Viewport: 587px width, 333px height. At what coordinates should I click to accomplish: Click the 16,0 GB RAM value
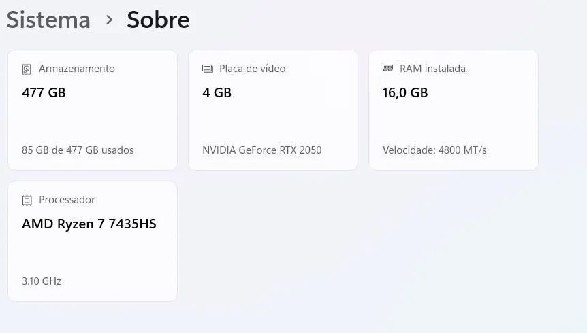tap(404, 93)
